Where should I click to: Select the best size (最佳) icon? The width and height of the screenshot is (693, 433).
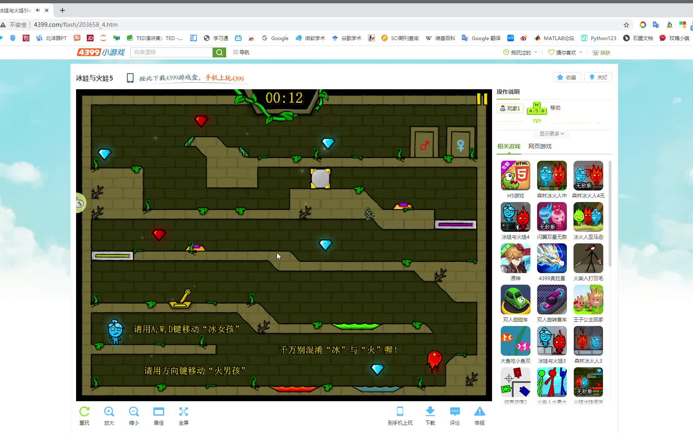click(x=159, y=412)
